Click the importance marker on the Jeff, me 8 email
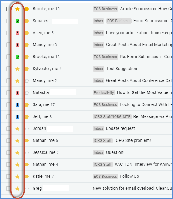Screen dimensions: 173x199 [27, 117]
